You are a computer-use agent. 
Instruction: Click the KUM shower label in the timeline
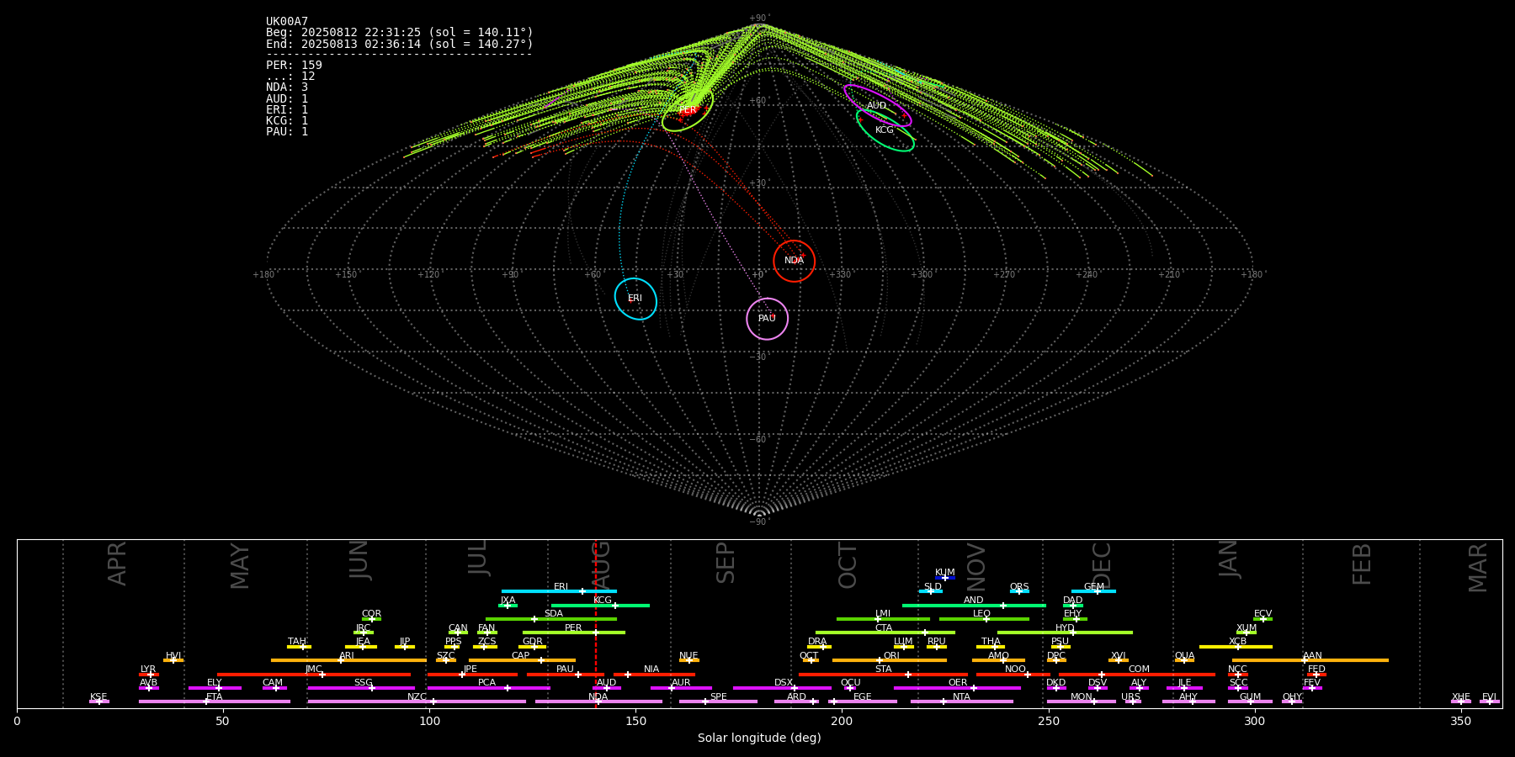[x=945, y=573]
